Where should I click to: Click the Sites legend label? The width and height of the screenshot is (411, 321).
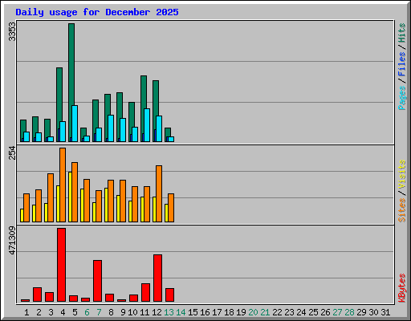(x=402, y=210)
